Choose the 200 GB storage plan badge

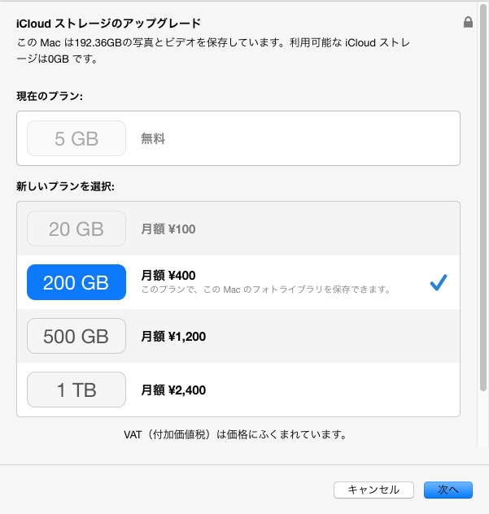[x=76, y=282]
